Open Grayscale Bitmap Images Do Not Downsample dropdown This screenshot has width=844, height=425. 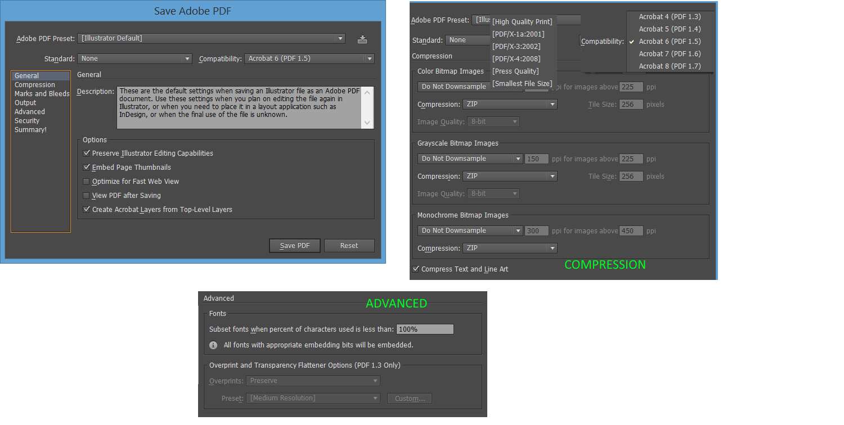pos(470,159)
